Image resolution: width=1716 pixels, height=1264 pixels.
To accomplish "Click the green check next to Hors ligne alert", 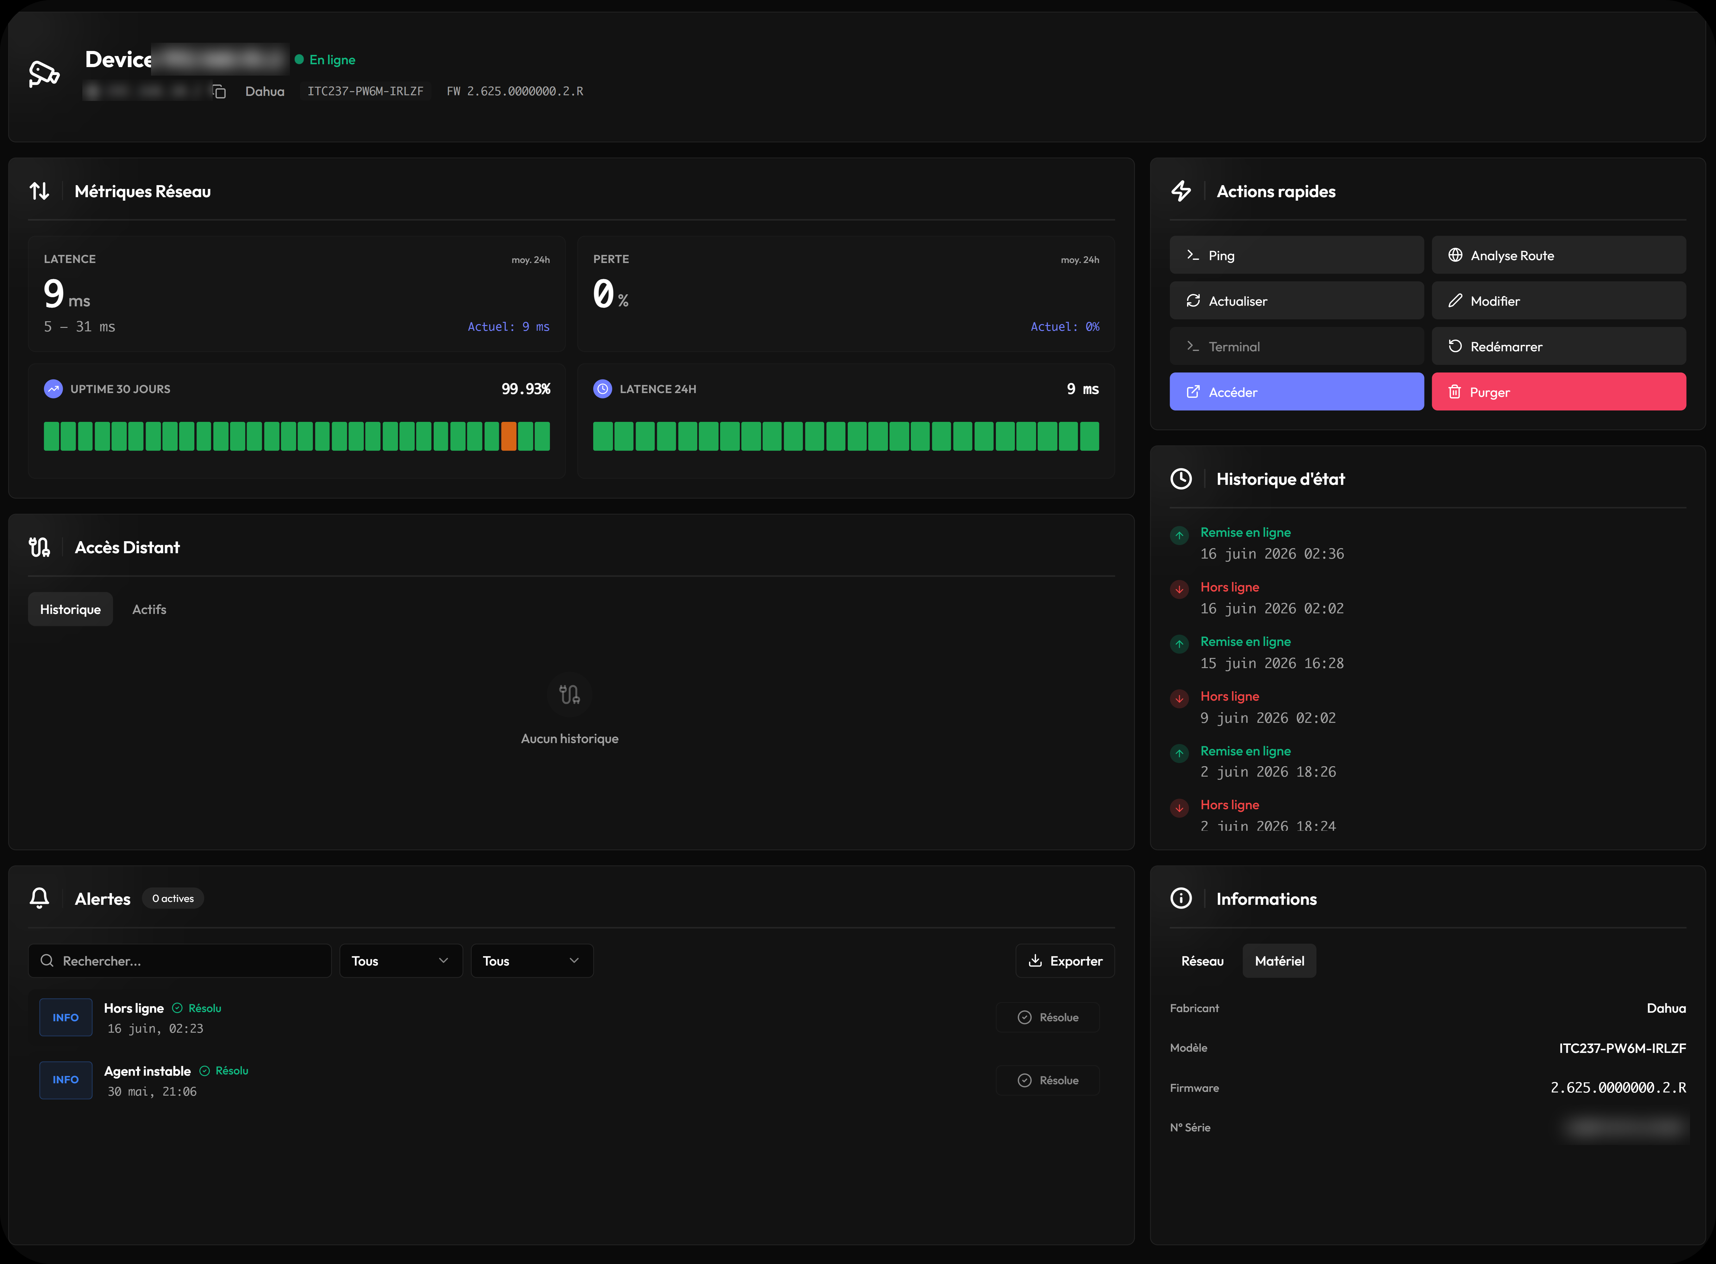I will tap(178, 1008).
